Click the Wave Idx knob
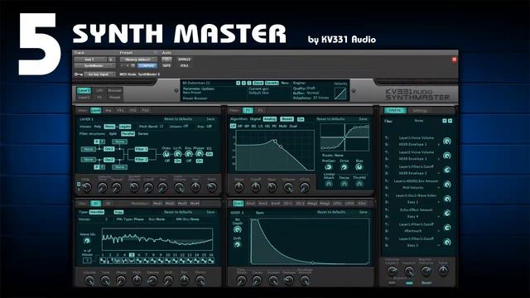The width and height of the screenshot is (530, 298). point(87,241)
